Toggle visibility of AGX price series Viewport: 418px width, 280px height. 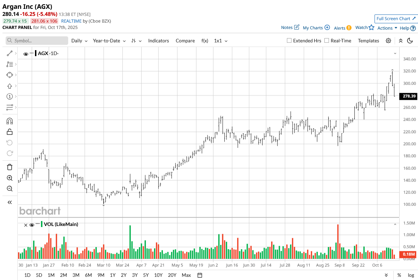(25, 54)
